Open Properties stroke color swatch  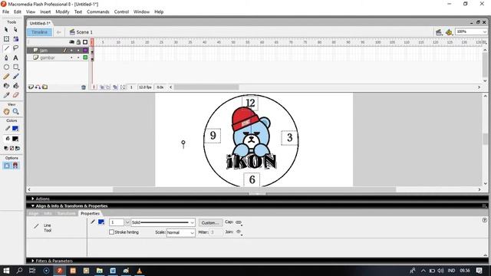[x=101, y=222]
